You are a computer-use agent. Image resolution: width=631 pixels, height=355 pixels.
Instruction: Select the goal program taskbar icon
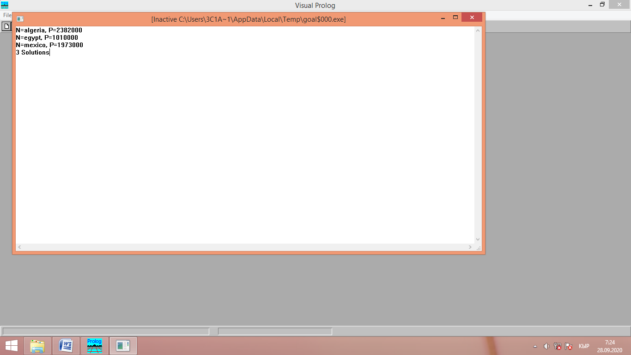click(x=123, y=346)
